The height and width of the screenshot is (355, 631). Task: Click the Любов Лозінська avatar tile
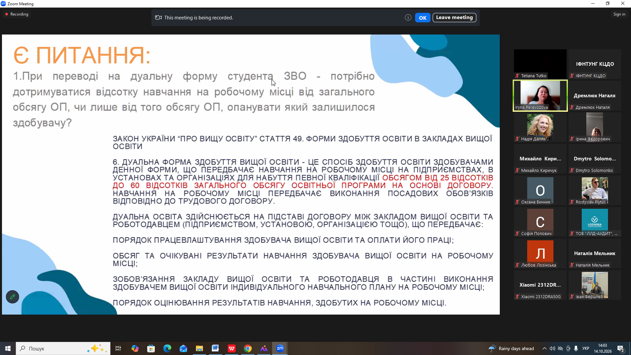540,253
